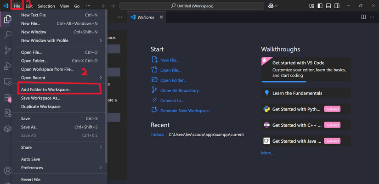Image resolution: width=379 pixels, height=184 pixels.
Task: Choose New Window menu entry
Action: click(x=58, y=32)
